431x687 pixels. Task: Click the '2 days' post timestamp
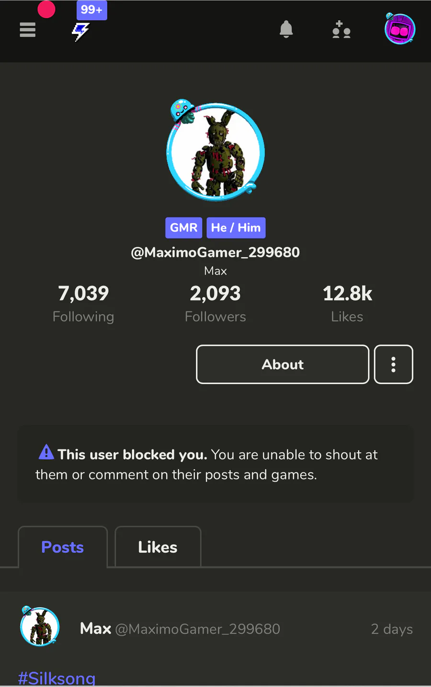pos(391,629)
